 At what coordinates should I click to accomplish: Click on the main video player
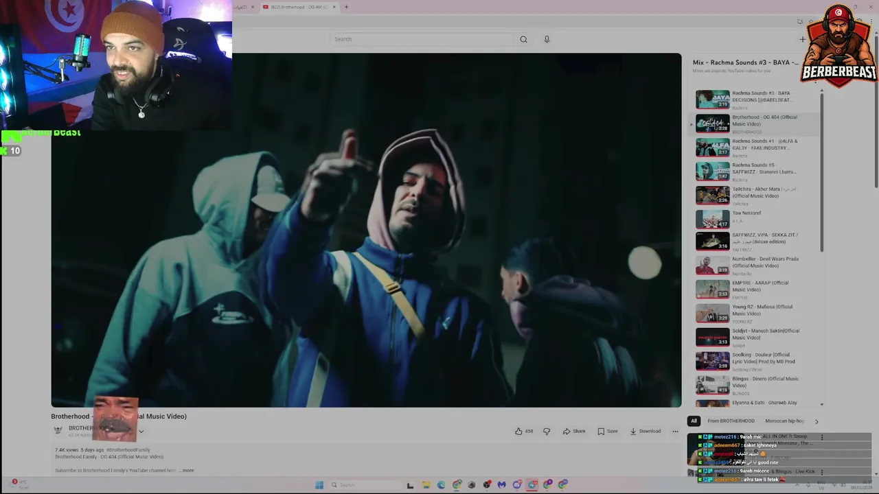366,231
